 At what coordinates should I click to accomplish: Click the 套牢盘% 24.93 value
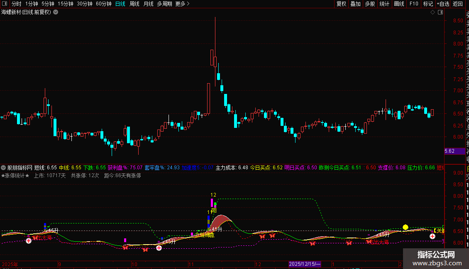[x=162, y=168]
